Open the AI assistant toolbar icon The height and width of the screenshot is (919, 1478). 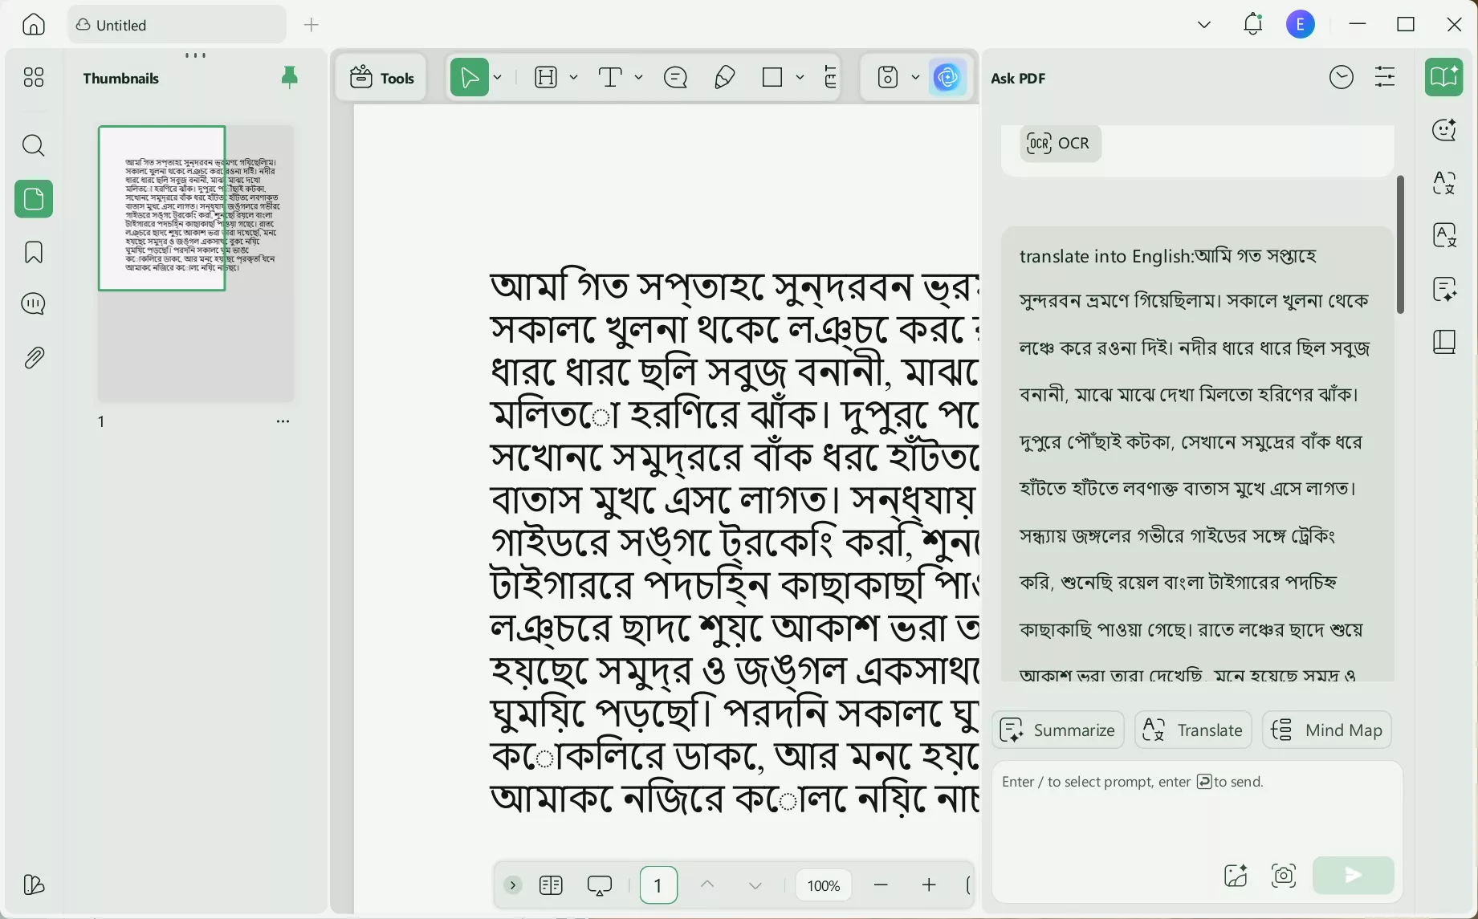pos(948,77)
